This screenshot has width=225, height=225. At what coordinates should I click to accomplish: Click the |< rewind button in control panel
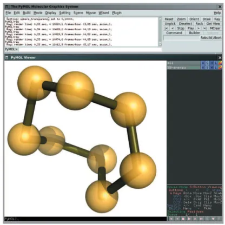click(167, 28)
